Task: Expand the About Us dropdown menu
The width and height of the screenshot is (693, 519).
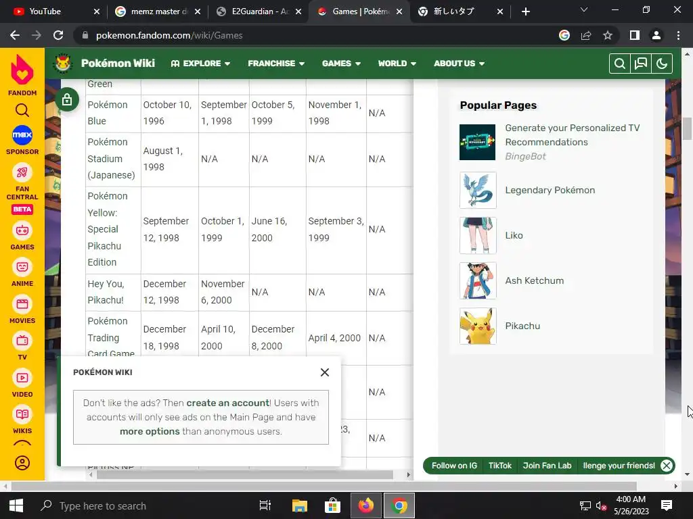Action: 460,64
